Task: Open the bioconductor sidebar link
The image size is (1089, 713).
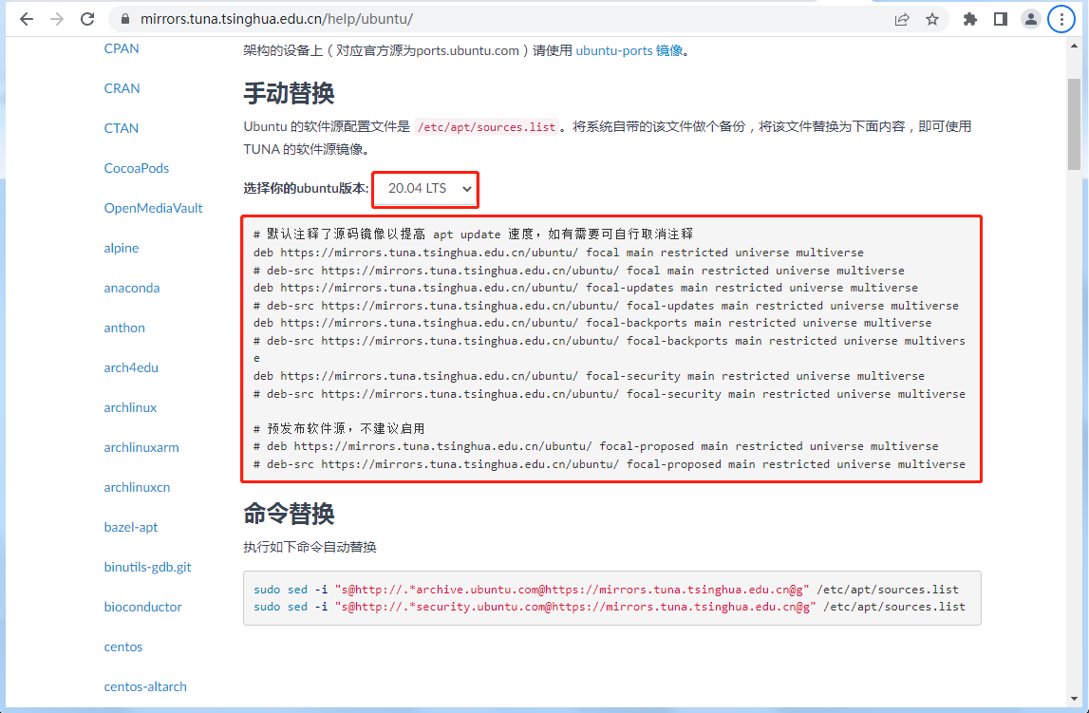Action: pos(143,607)
